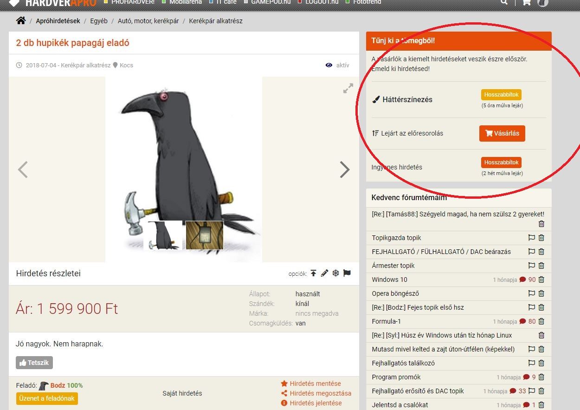Open the user avatar menu in header
The image size is (580, 410).
(543, 2)
